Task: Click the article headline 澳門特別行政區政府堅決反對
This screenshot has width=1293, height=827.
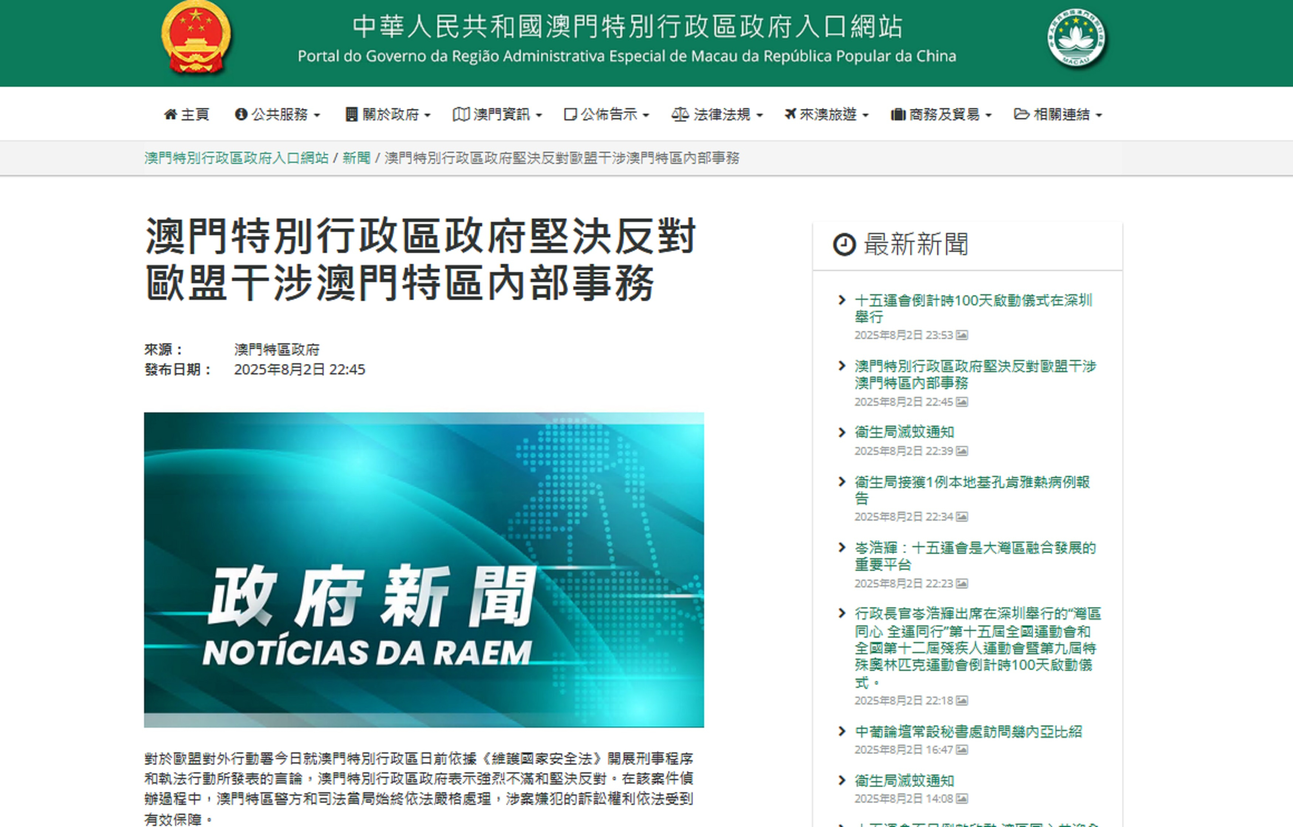Action: (x=421, y=260)
